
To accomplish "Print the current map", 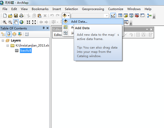I will 21,16.
